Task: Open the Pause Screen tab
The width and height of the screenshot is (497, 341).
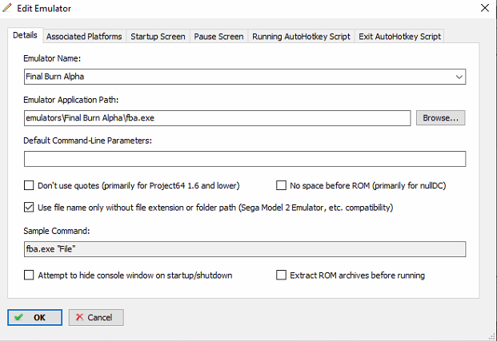Action: click(218, 37)
